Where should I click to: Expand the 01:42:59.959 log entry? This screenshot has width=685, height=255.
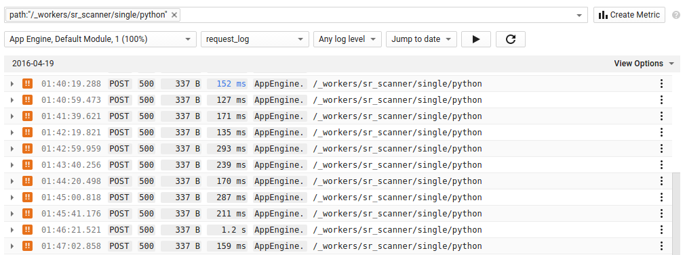point(12,149)
